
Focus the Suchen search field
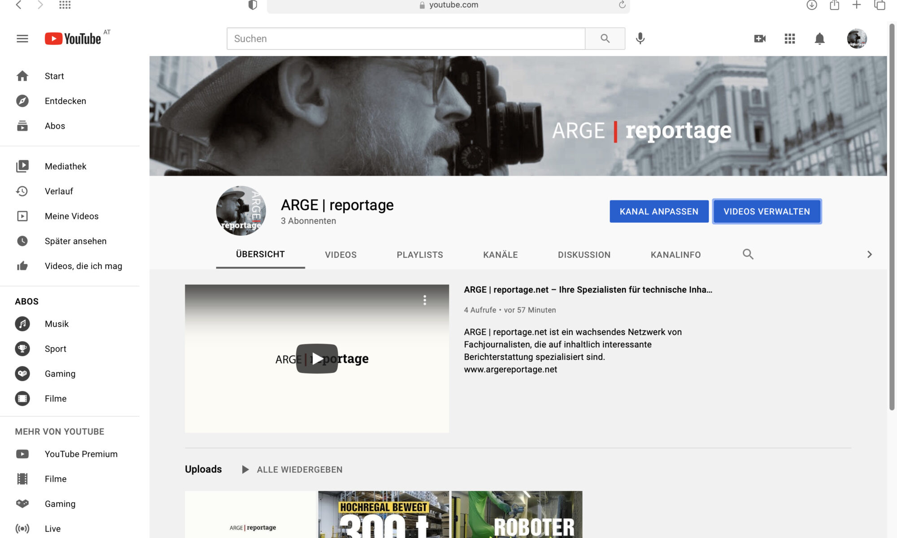pyautogui.click(x=406, y=39)
